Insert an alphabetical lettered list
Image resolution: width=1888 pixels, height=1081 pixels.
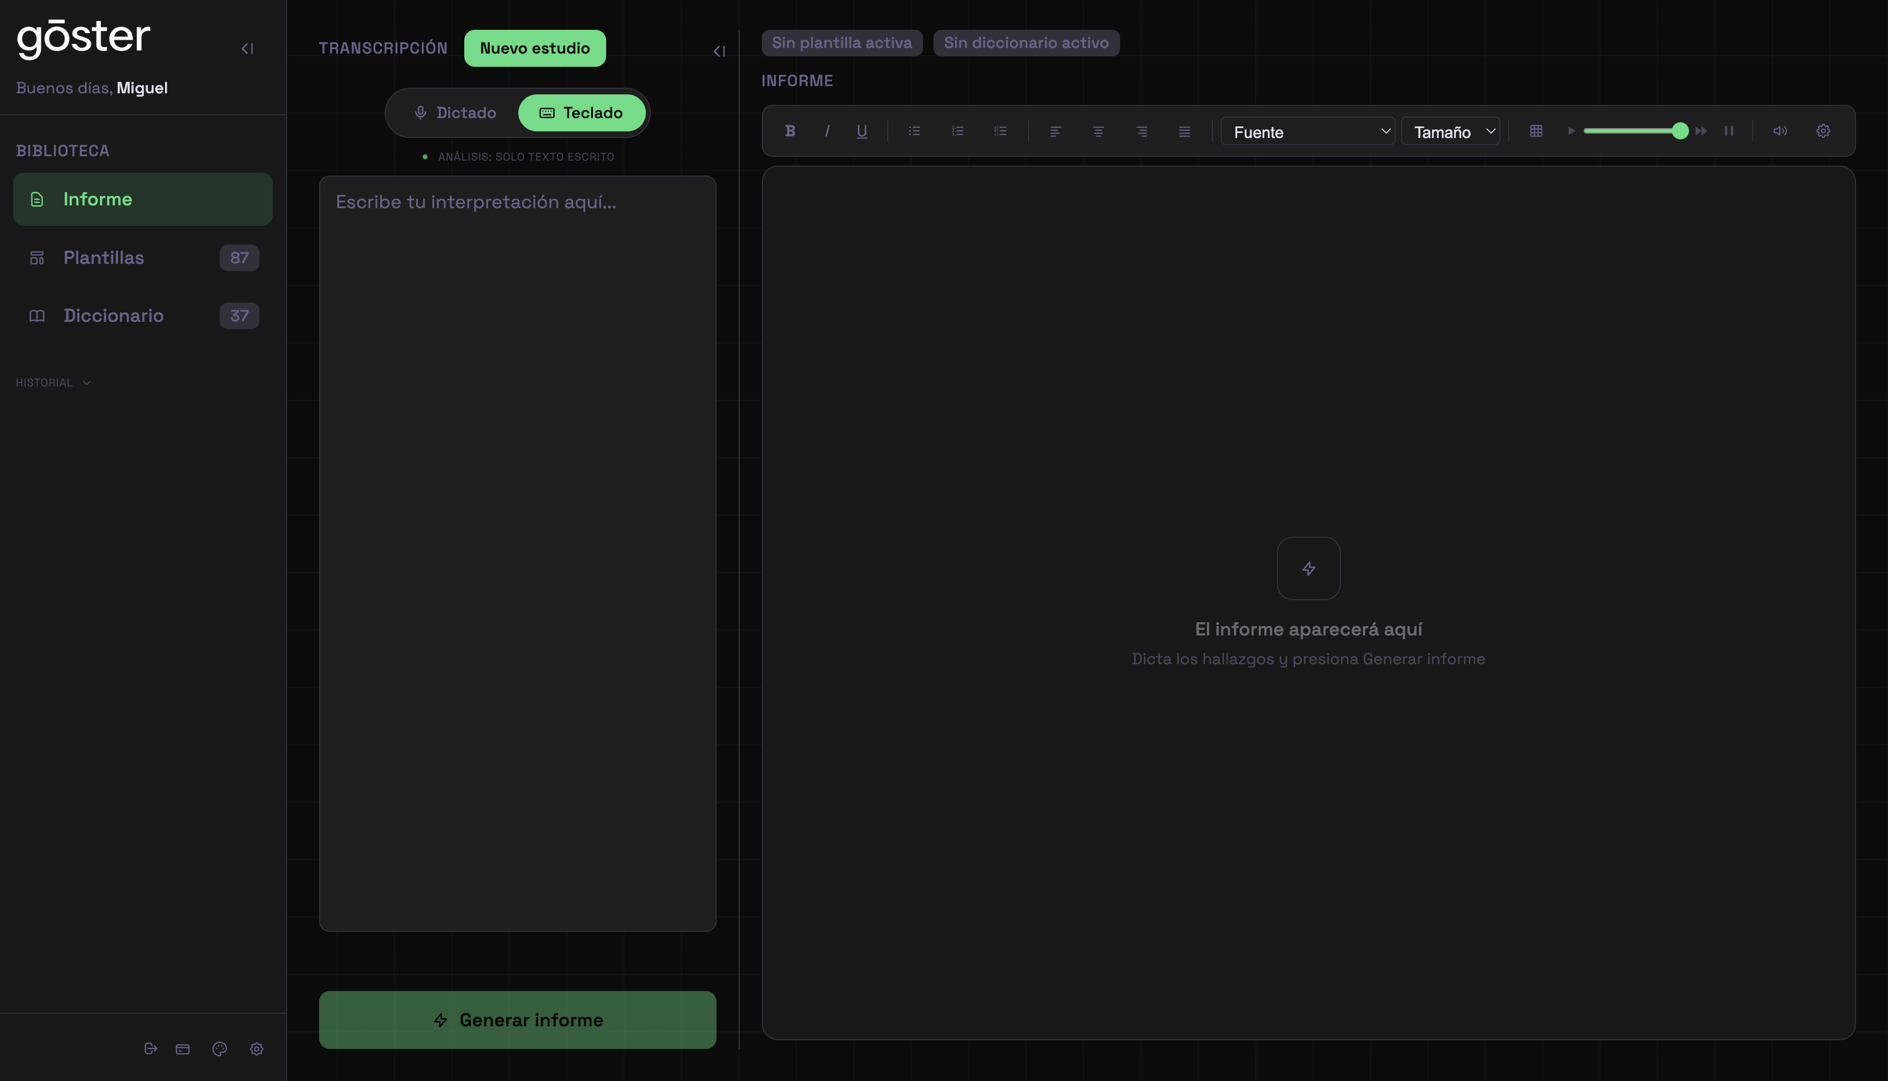tap(1000, 131)
